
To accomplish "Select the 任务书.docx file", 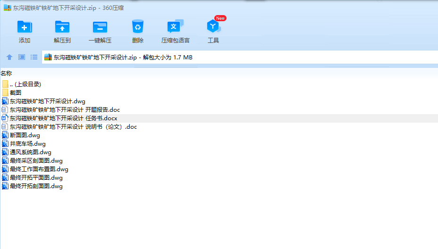I will click(63, 118).
